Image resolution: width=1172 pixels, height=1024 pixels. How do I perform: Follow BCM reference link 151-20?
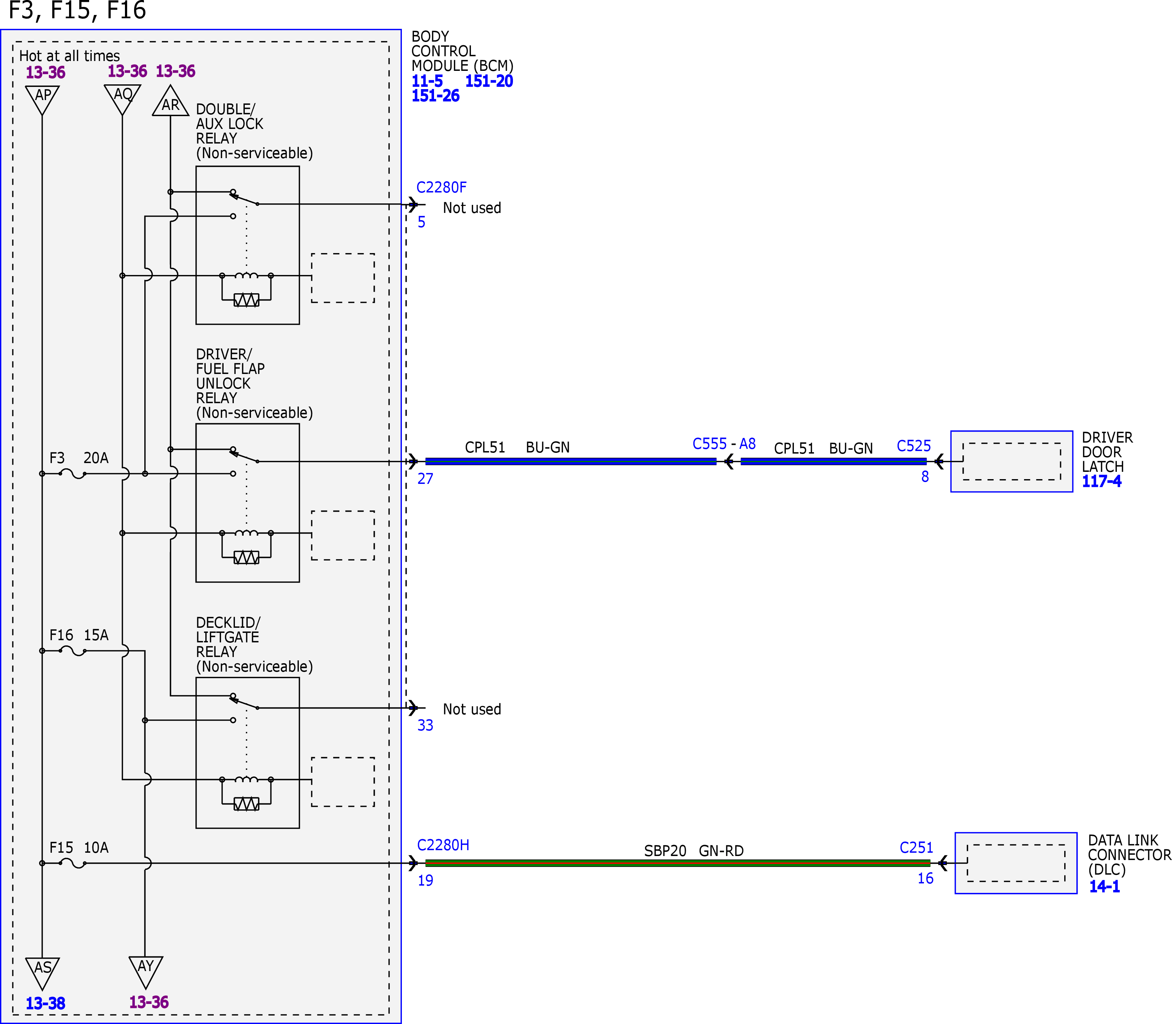489,81
